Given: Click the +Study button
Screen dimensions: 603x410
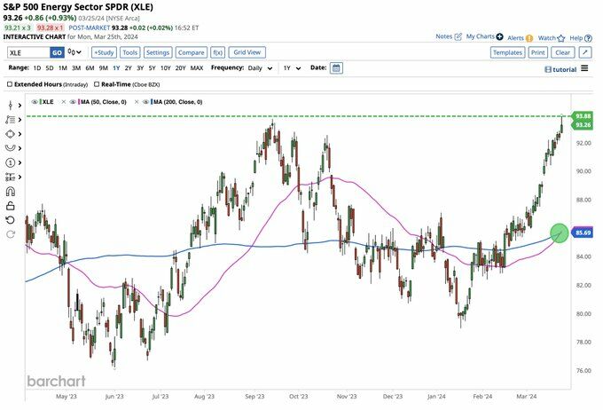Looking at the screenshot, I should coord(104,52).
